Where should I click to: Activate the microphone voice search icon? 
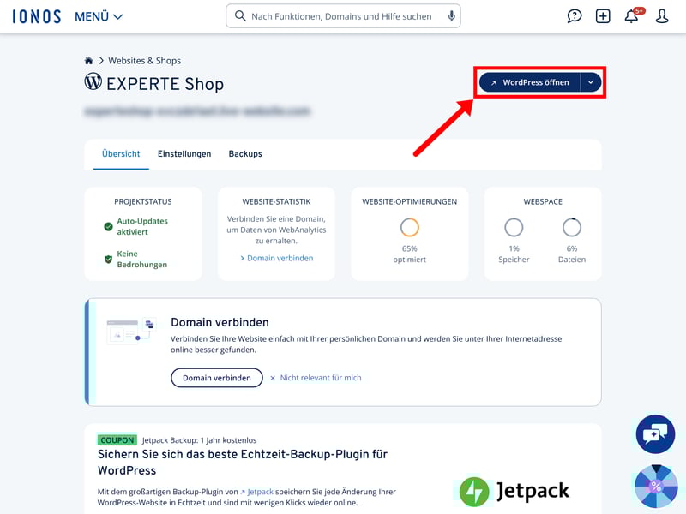[x=452, y=16]
